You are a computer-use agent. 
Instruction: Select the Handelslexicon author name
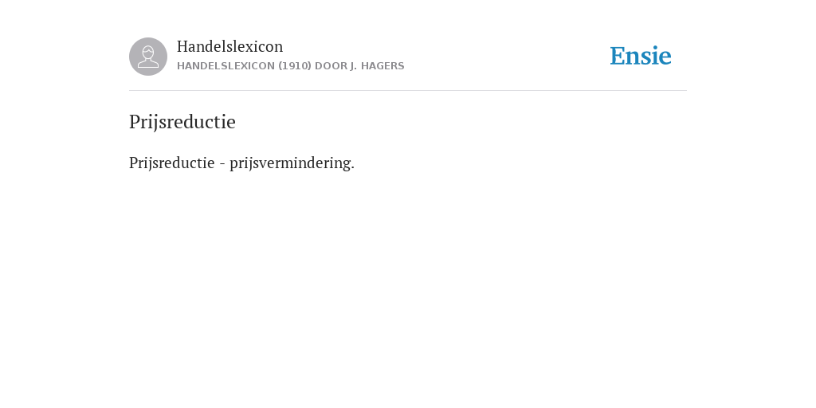pyautogui.click(x=230, y=46)
